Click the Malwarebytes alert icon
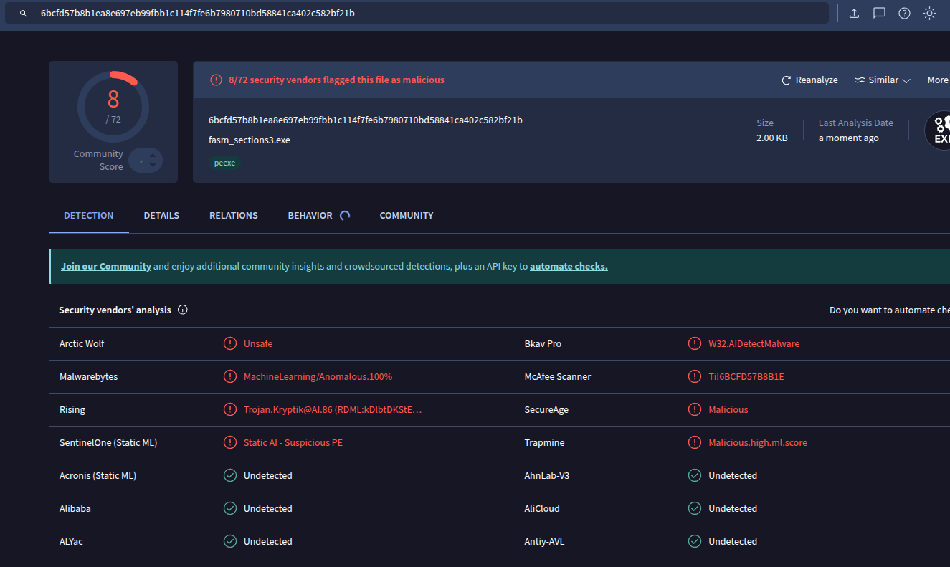Image resolution: width=950 pixels, height=567 pixels. point(229,376)
